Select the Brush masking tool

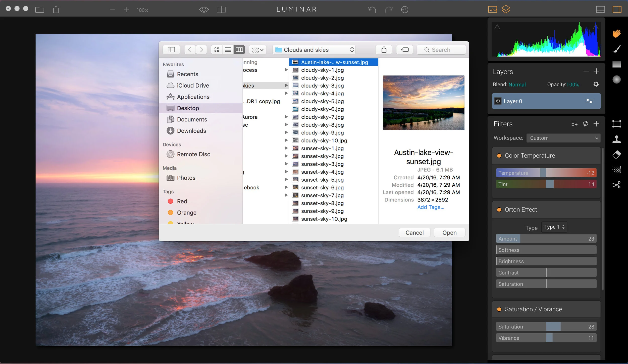tap(616, 49)
